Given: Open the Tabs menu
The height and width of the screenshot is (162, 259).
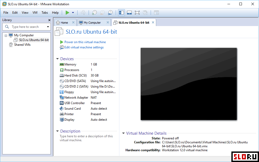Looking at the screenshot, I should 45,13.
